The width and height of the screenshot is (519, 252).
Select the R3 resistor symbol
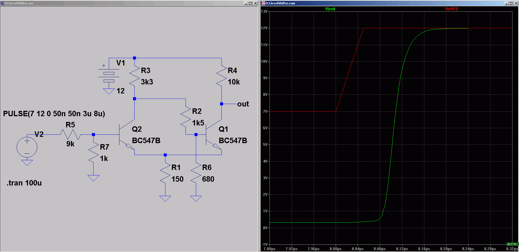point(134,76)
